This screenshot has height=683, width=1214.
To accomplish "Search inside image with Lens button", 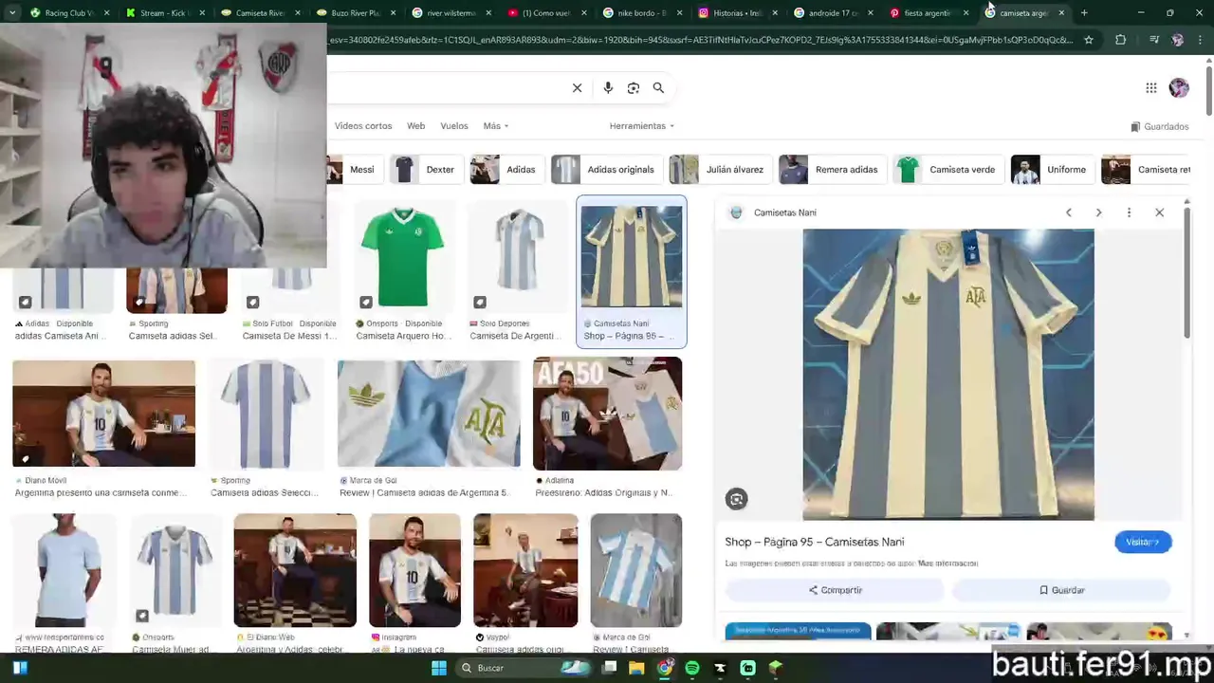I will (737, 499).
